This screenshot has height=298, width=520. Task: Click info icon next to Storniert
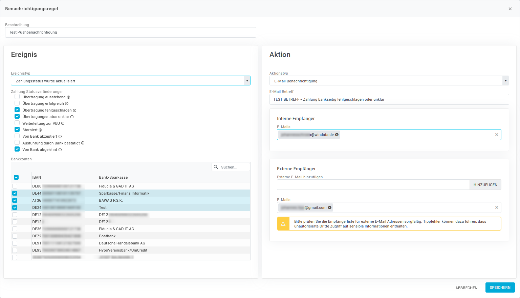pyautogui.click(x=41, y=130)
